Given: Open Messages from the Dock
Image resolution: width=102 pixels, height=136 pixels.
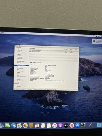Looking at the screenshot, I should click(13, 125).
